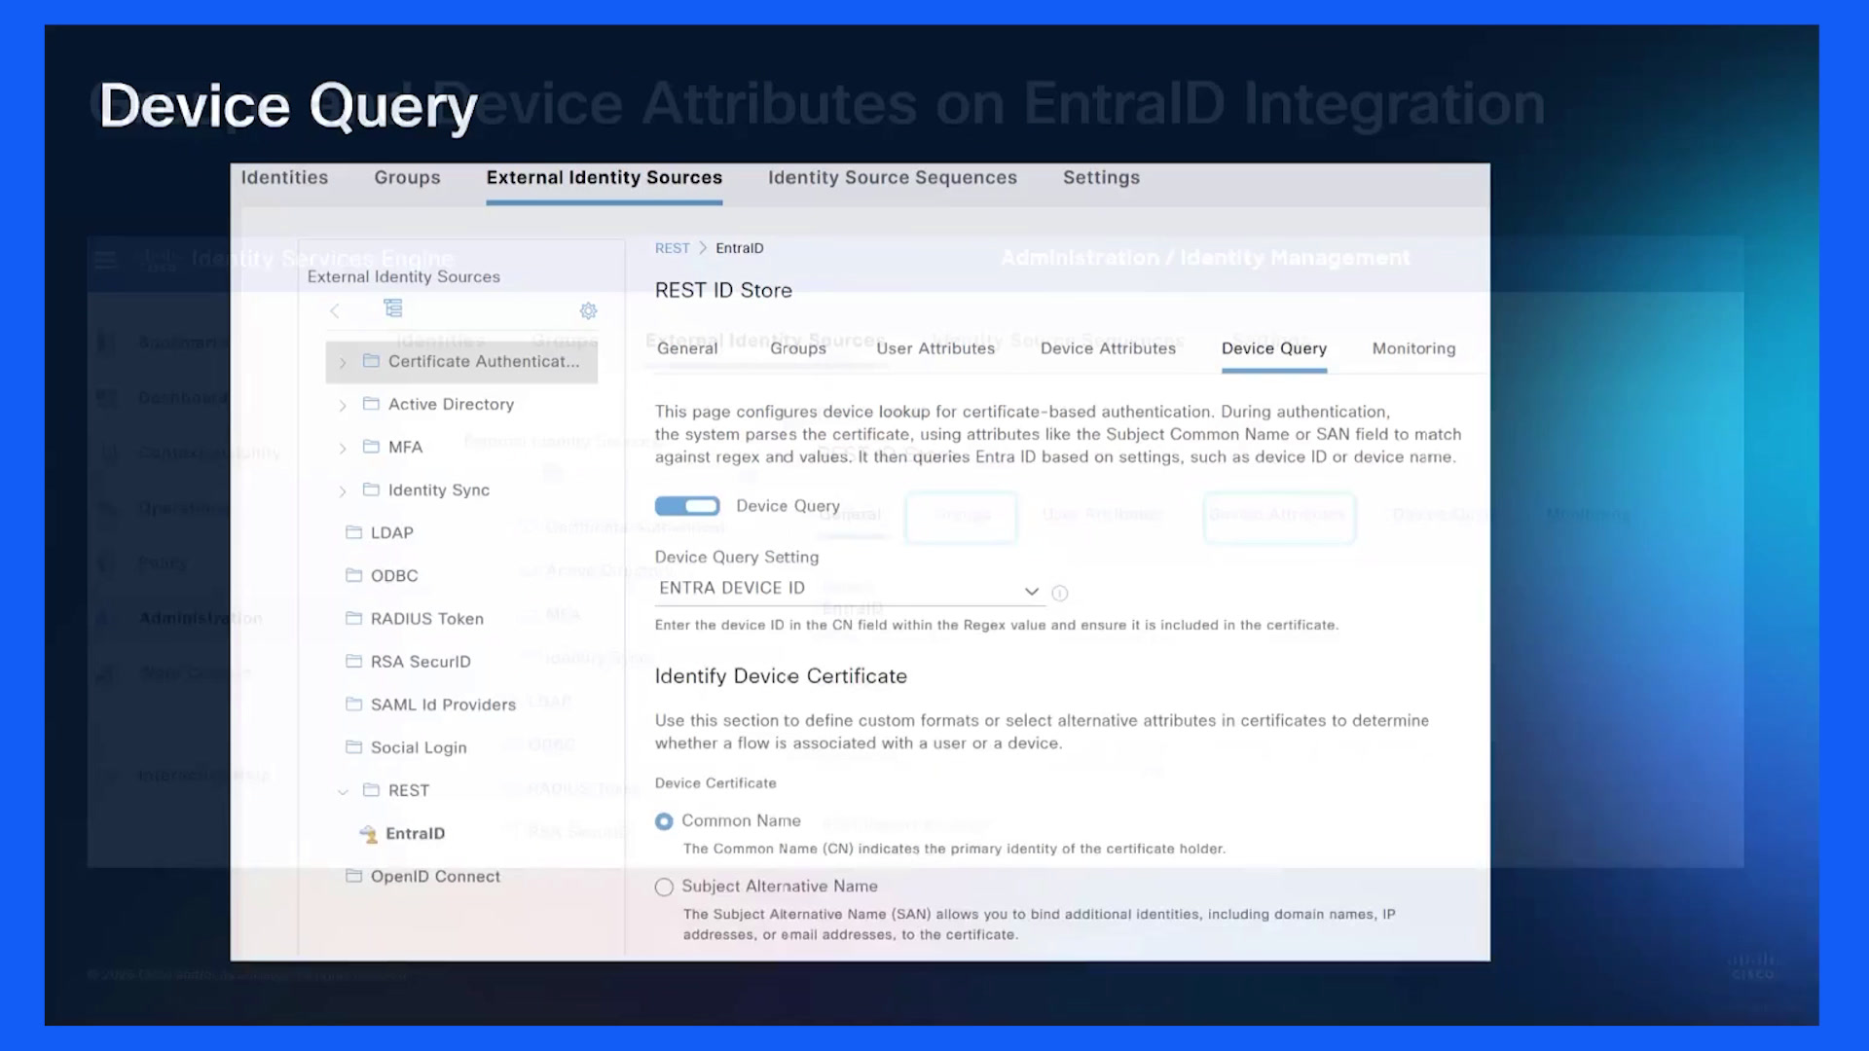Screen dimensions: 1869x1051
Task: Select the Social Login tree item
Action: tap(419, 747)
